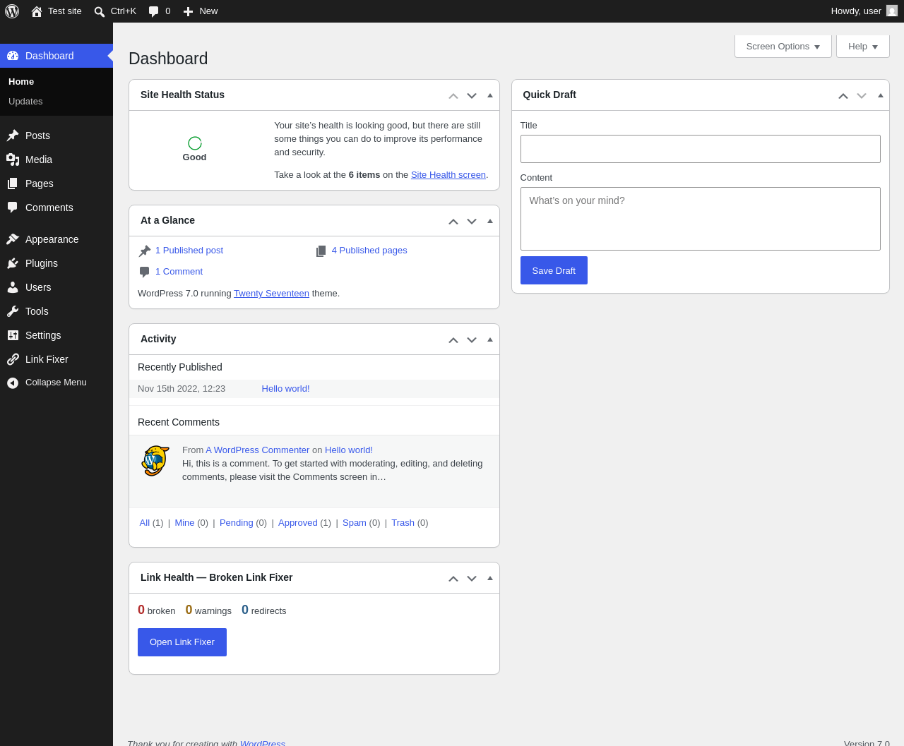Move Activity widget up

(453, 339)
